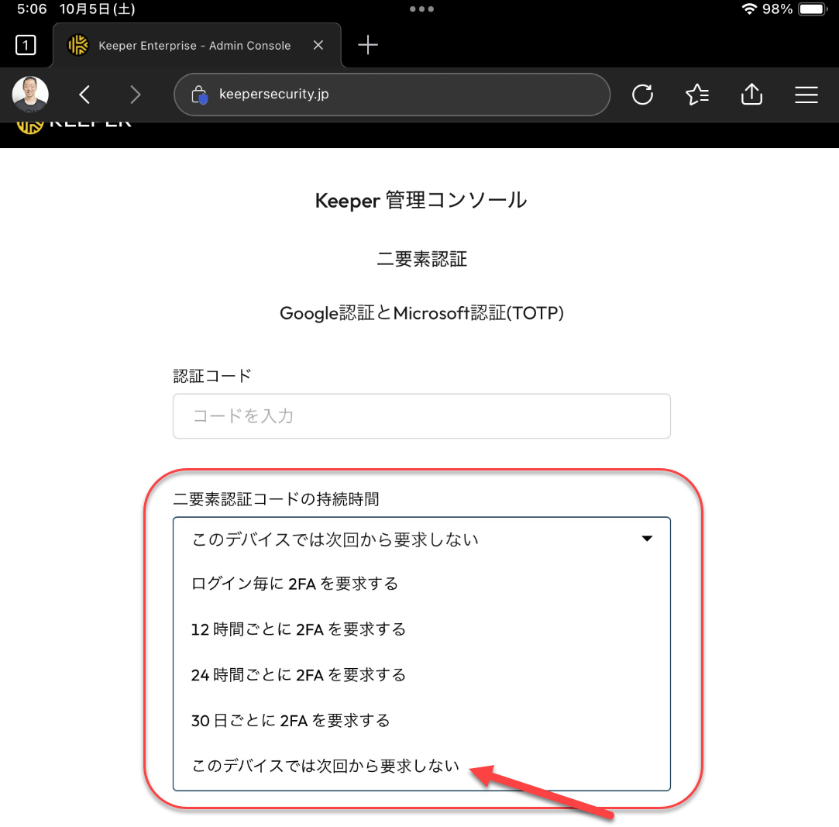Go back with the browser back arrow

tap(84, 95)
